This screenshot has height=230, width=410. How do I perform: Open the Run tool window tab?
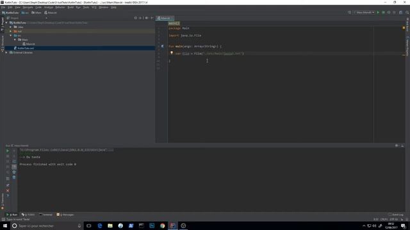(12, 215)
